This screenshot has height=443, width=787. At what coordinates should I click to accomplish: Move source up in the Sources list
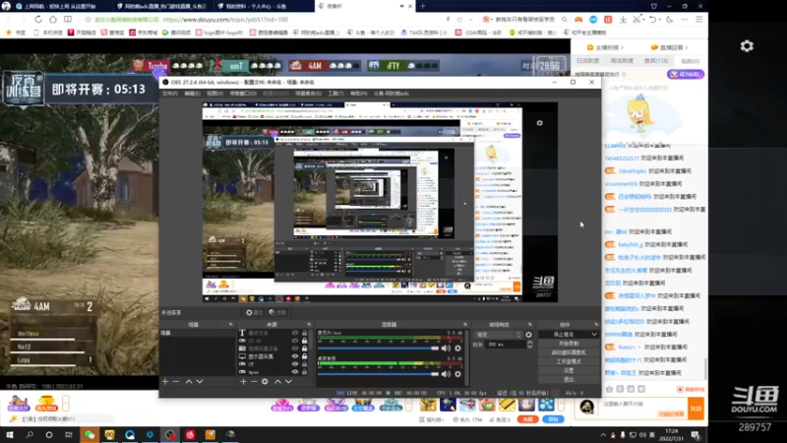click(277, 382)
